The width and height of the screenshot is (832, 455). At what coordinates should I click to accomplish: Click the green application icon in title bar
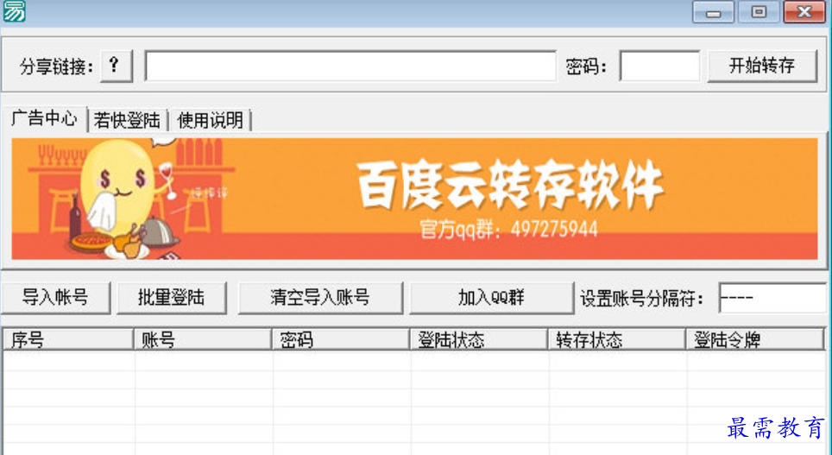[14, 11]
